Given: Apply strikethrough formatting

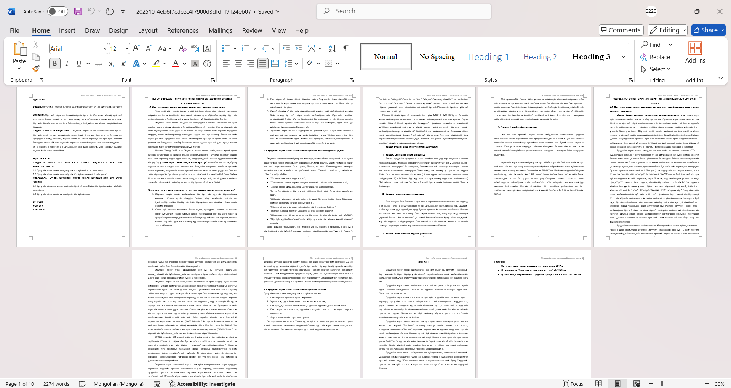Looking at the screenshot, I should 99,64.
